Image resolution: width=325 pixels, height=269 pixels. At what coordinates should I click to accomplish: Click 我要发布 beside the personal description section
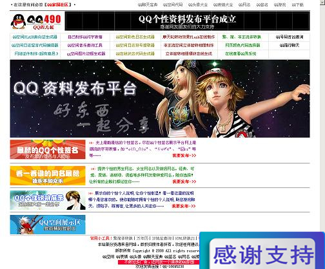click(184, 206)
